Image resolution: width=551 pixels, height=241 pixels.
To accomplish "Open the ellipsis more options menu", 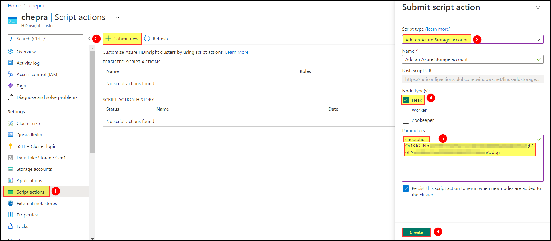I will pyautogui.click(x=117, y=17).
